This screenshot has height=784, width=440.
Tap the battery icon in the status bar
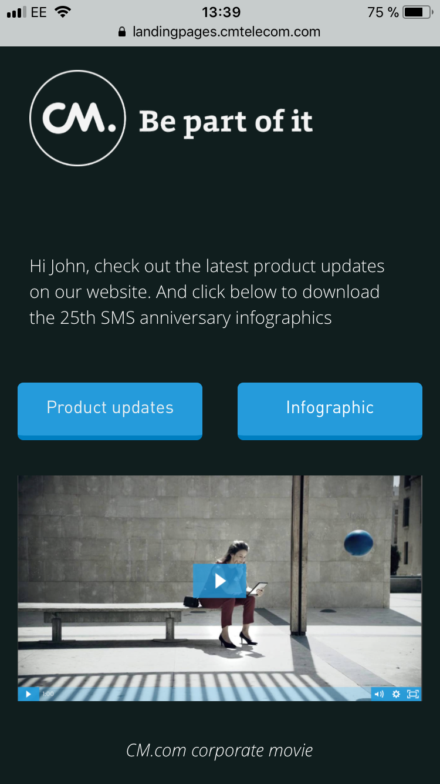point(418,12)
